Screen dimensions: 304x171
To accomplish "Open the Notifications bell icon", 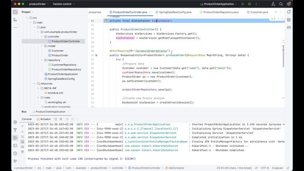I will click(289, 12).
